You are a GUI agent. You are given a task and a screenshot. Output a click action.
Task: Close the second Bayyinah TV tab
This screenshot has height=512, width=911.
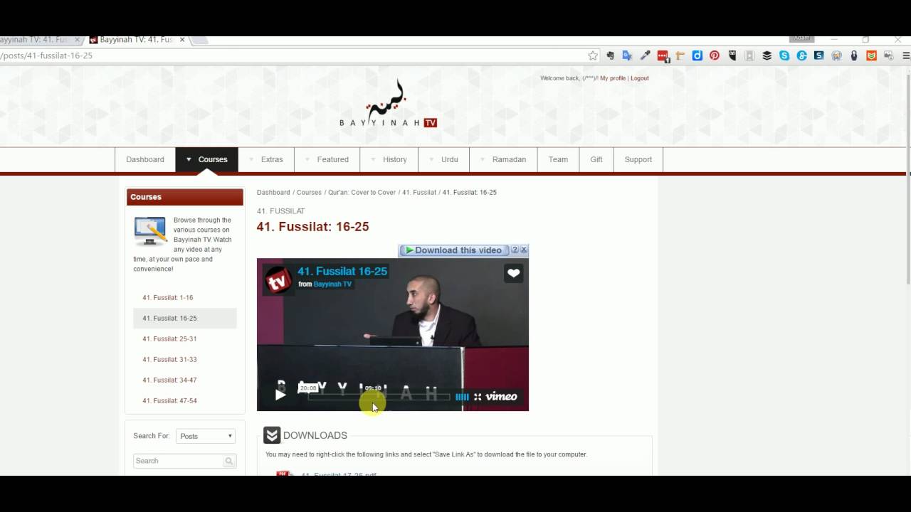click(x=183, y=40)
